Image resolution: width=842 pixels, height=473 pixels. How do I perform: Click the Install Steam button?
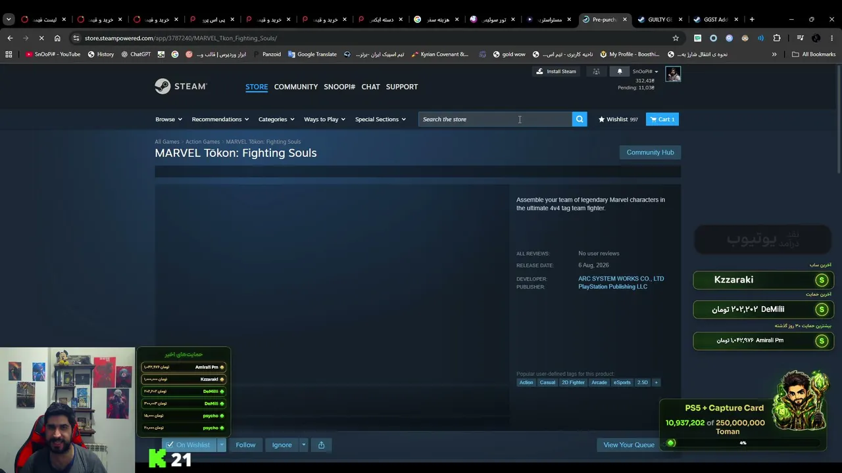click(x=556, y=72)
